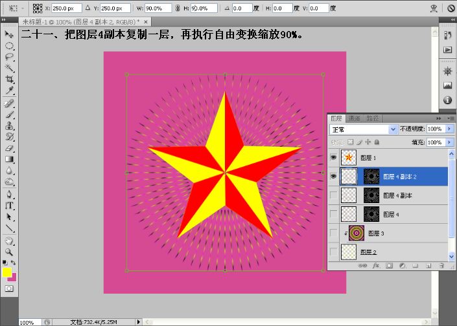The width and height of the screenshot is (457, 326).
Task: Select the Eyedropper tool
Action: click(9, 91)
